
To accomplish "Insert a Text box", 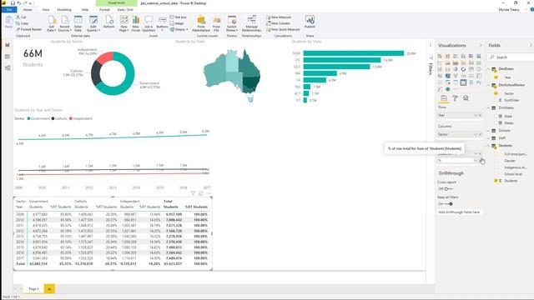I will pos(178,17).
